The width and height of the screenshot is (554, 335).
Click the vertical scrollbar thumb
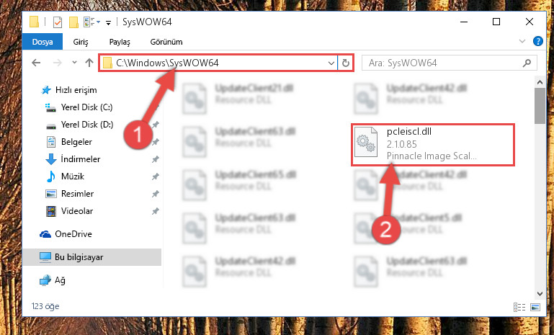click(540, 106)
